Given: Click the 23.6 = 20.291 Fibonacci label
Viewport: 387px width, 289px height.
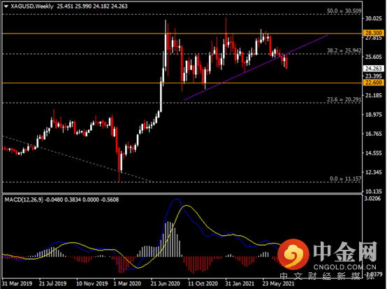Looking at the screenshot, I should pyautogui.click(x=344, y=99).
